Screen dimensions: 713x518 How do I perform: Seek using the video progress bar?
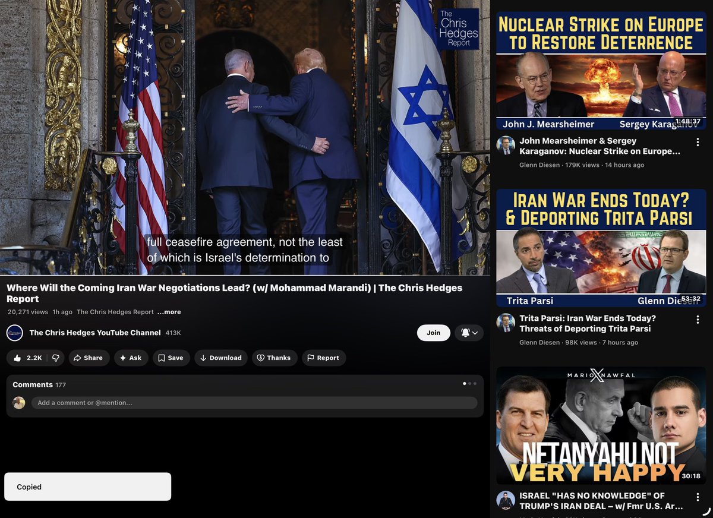point(245,275)
